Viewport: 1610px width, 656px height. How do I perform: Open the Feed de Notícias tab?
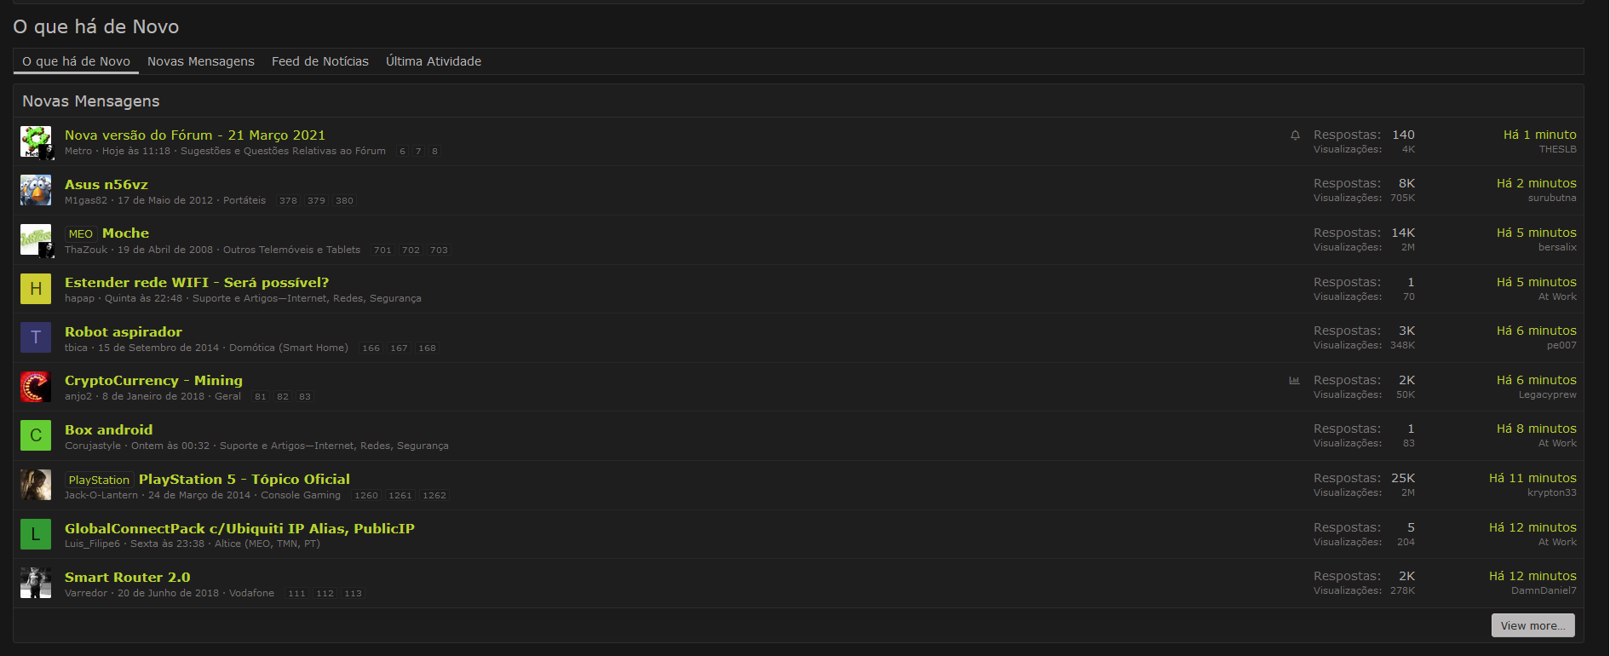click(x=320, y=61)
